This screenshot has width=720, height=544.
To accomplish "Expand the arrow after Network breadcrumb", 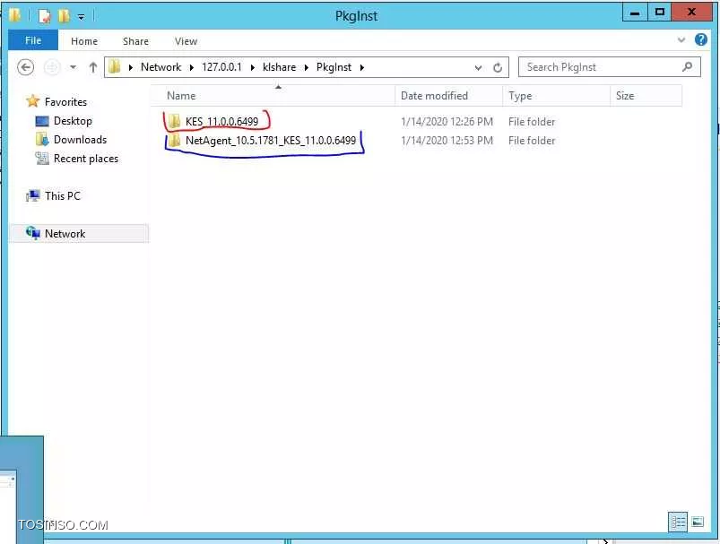I will click(192, 67).
